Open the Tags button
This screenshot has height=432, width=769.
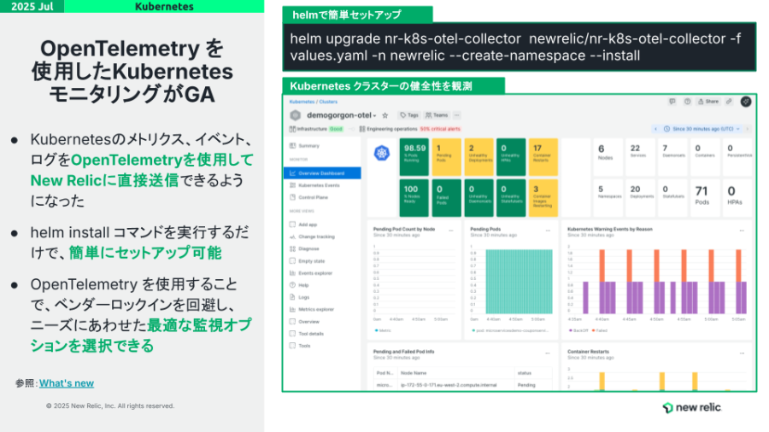pyautogui.click(x=409, y=115)
